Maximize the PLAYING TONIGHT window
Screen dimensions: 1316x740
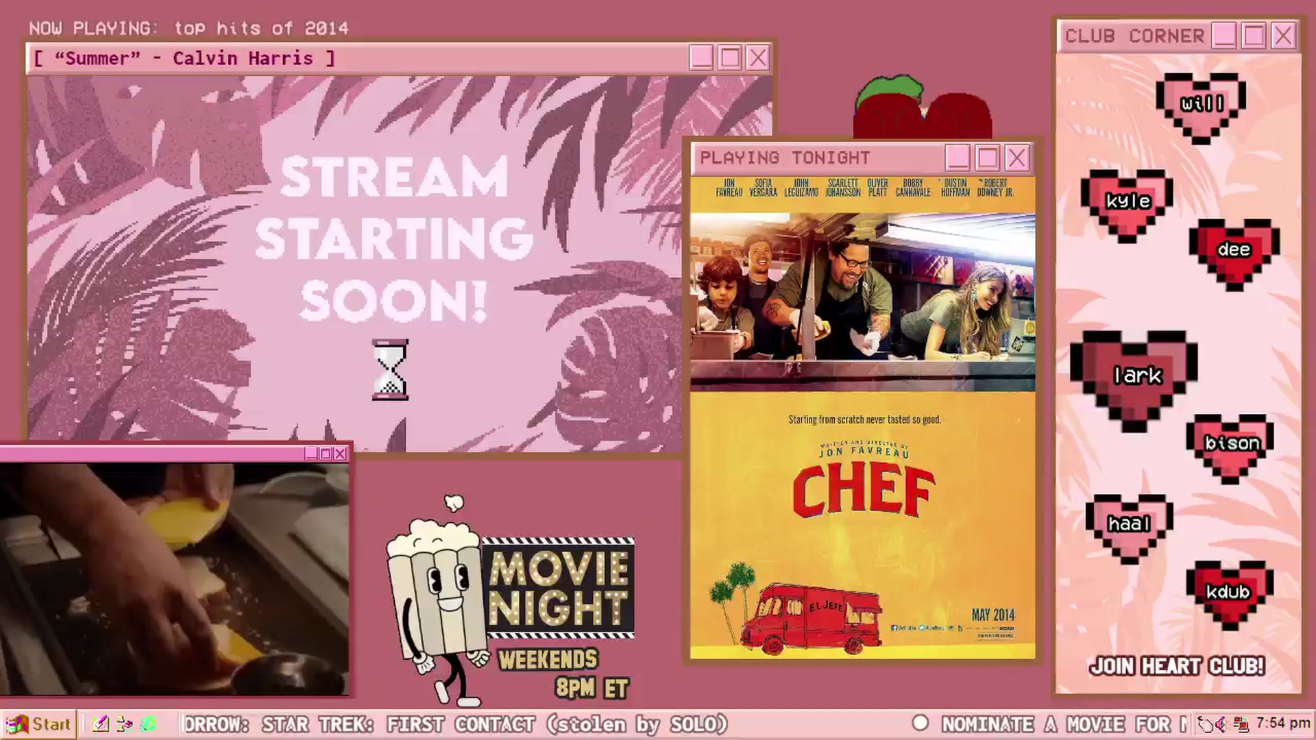click(x=987, y=158)
